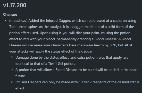The height and width of the screenshot is (93, 142).
Task: Click the text '10 tier 2 reagents'
Action: pos(92,82)
